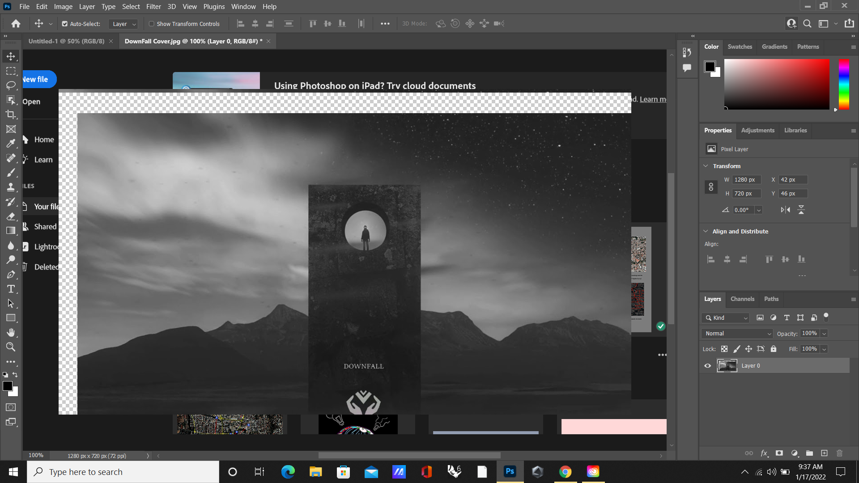
Task: Activate the Horizontal Type tool
Action: click(11, 289)
